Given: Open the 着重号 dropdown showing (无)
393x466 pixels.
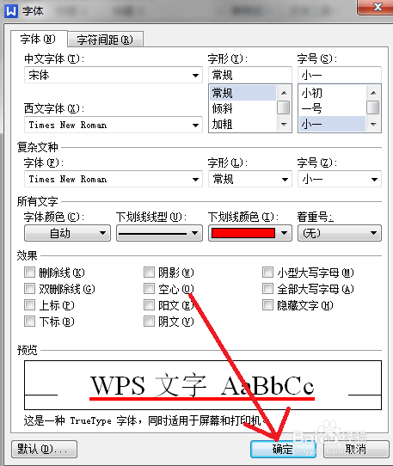Looking at the screenshot, I should pyautogui.click(x=340, y=233).
